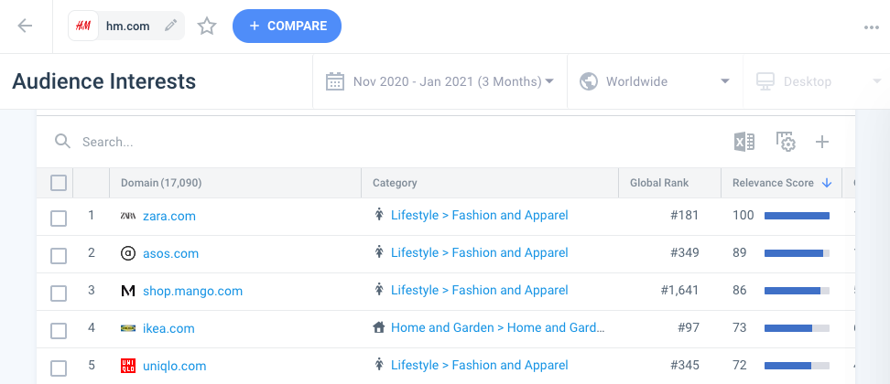Export the table to Excel
The image size is (890, 384).
[744, 142]
